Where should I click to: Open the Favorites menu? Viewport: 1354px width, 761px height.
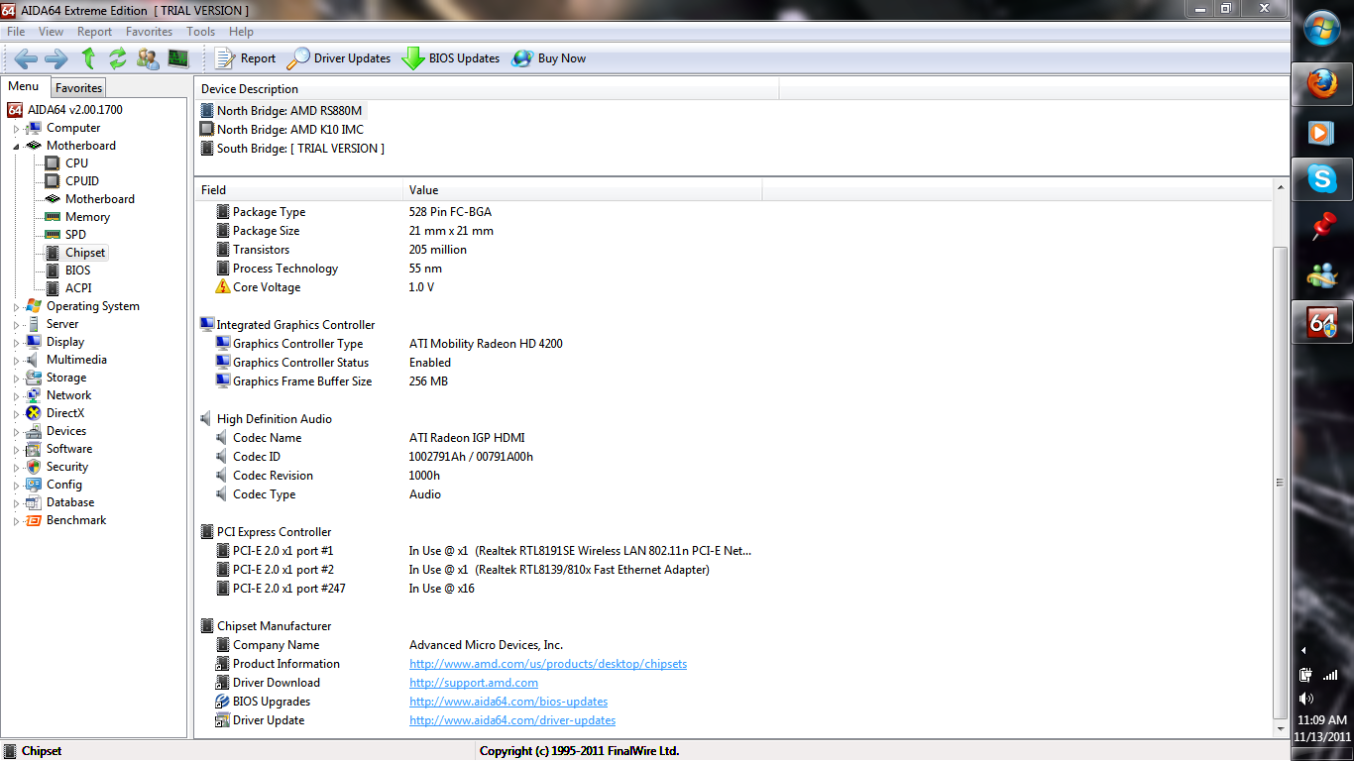(x=150, y=32)
